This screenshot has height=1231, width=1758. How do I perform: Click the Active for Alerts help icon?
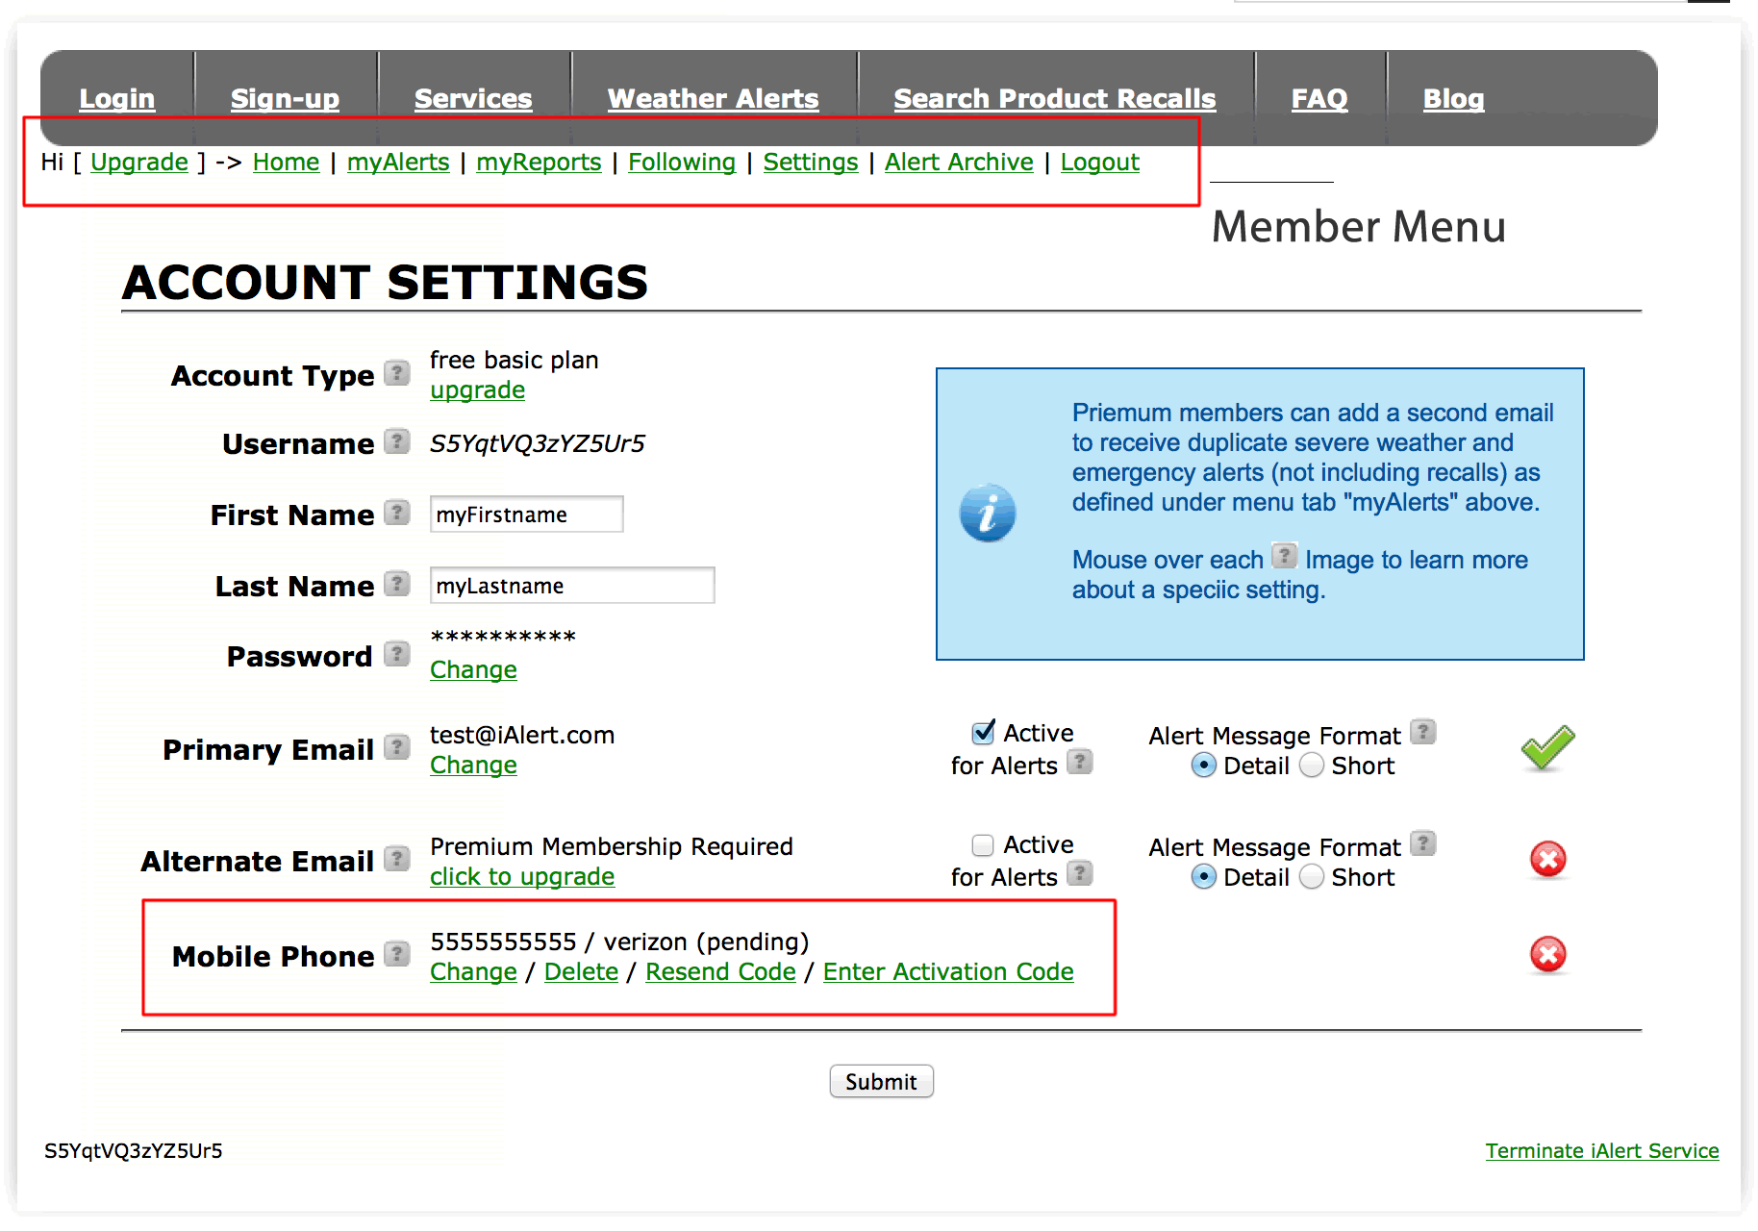[x=1081, y=763]
